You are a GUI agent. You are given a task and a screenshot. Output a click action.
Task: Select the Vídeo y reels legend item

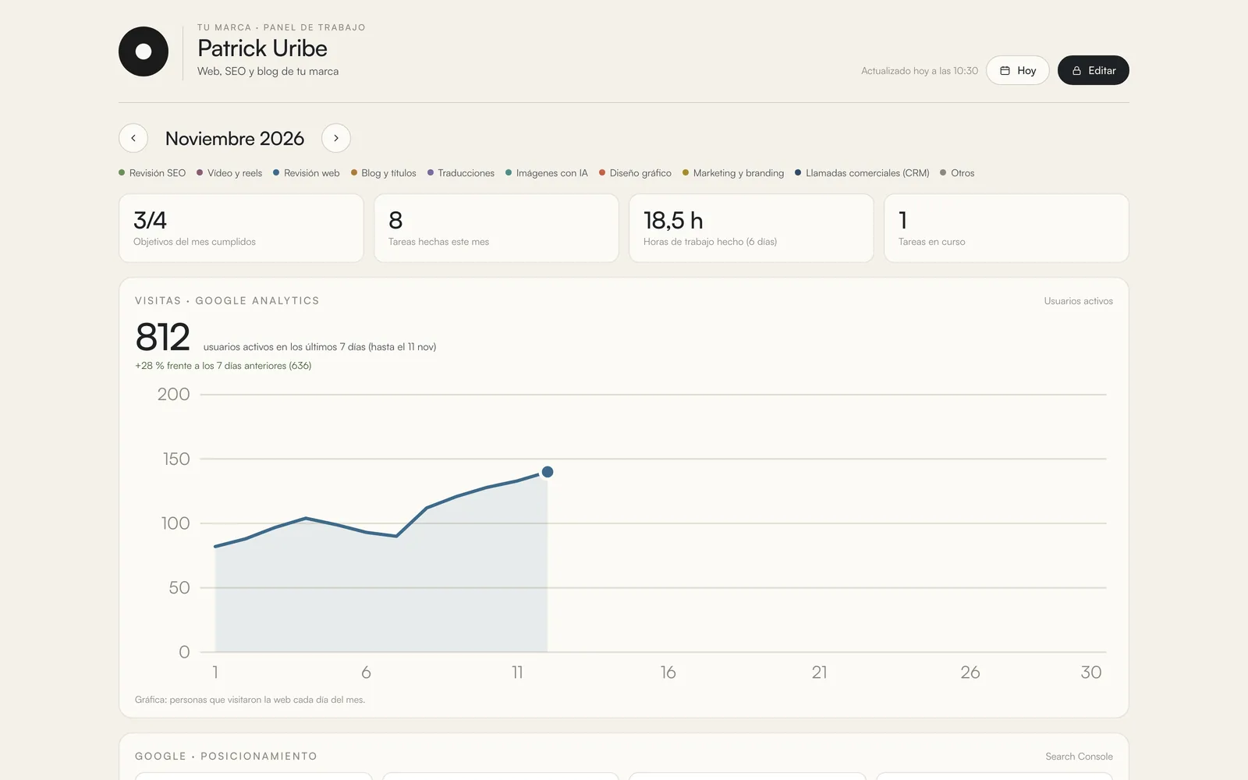coord(229,173)
